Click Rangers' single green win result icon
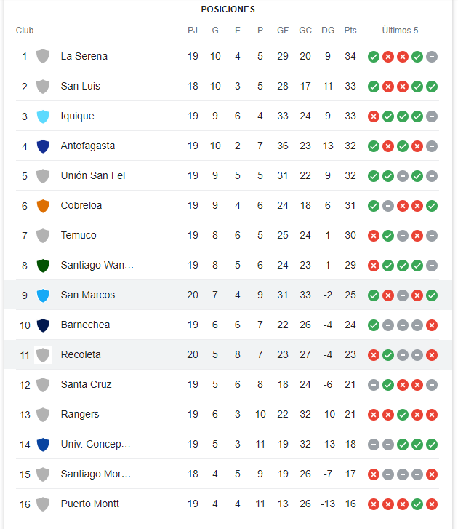 403,415
